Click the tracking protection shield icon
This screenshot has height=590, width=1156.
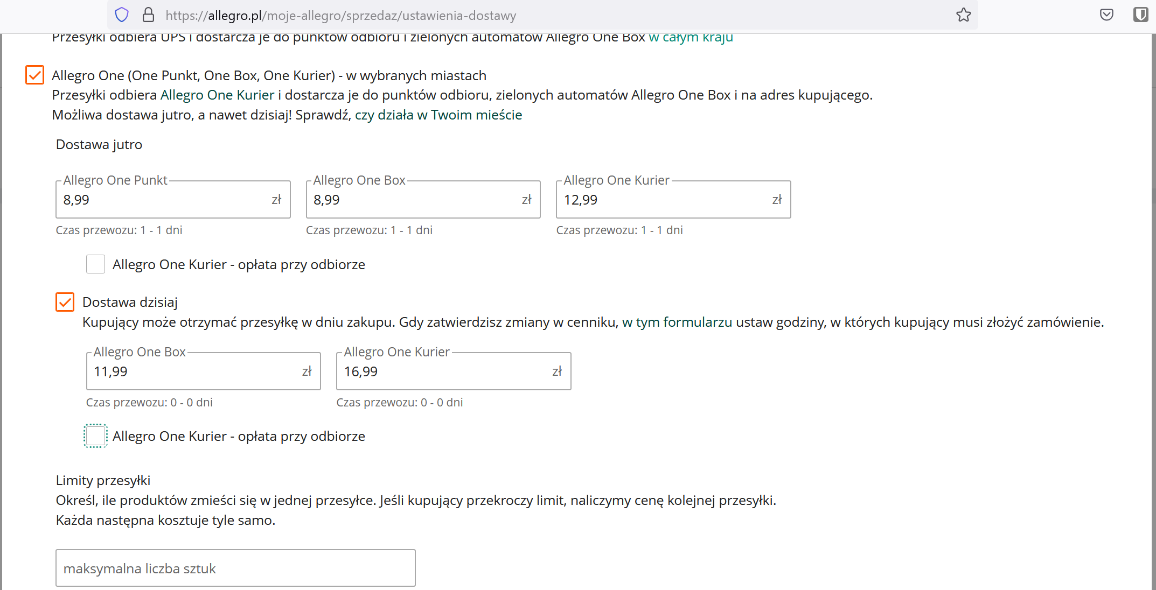[122, 15]
